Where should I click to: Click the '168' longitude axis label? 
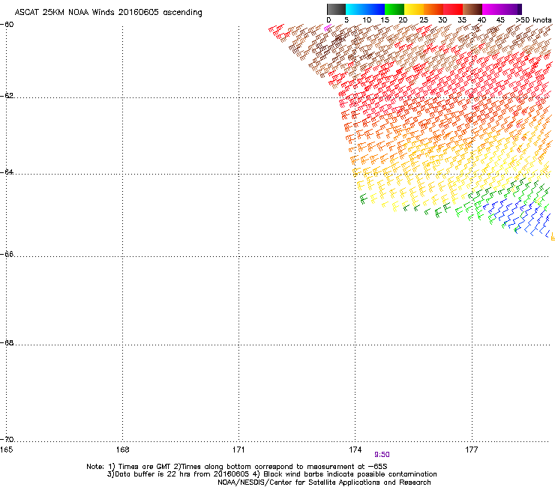pos(122,450)
